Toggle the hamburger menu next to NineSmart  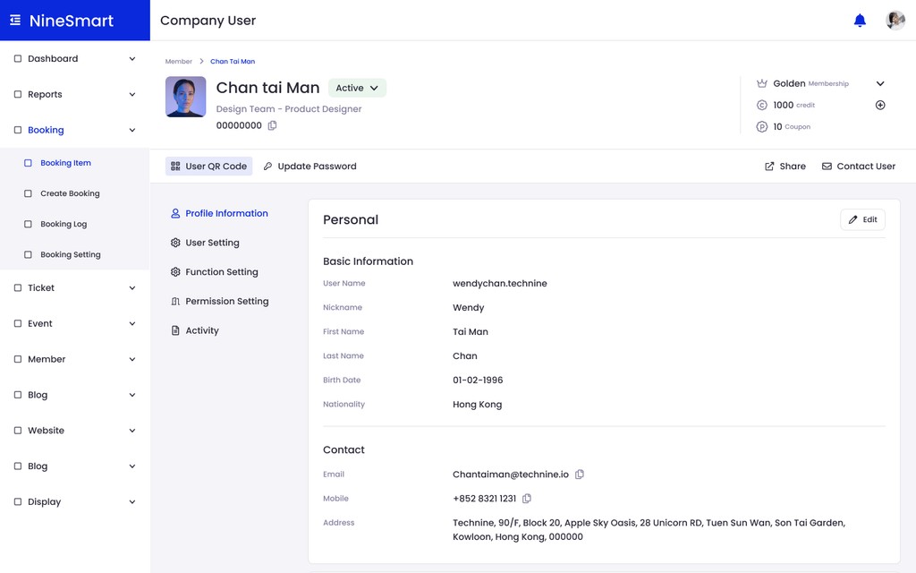[x=15, y=20]
